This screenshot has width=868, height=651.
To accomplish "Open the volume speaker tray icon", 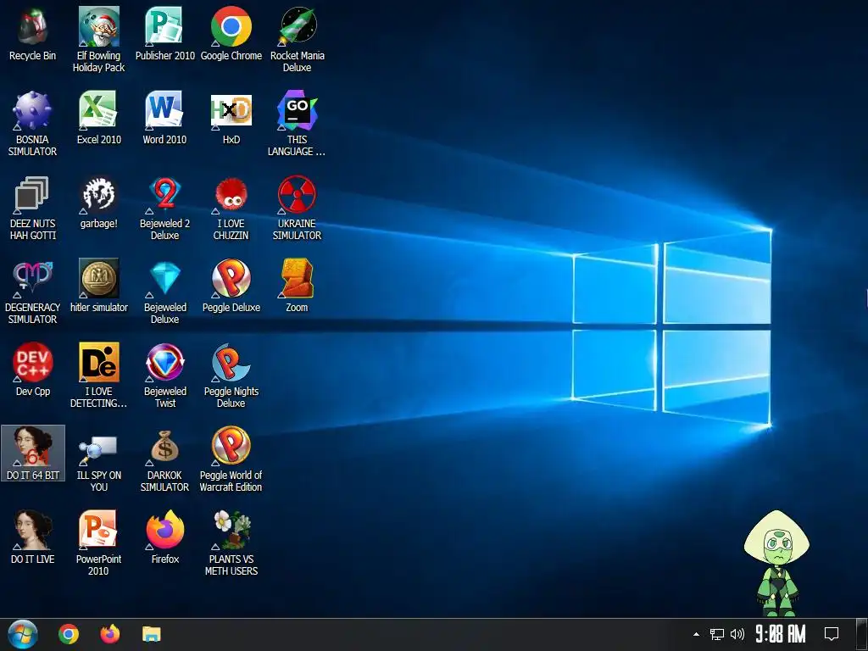I will click(737, 634).
